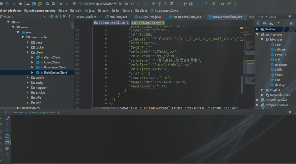Switch to ParameterClient.java editor tab
Screen dimensions: 296x164
tap(186, 17)
